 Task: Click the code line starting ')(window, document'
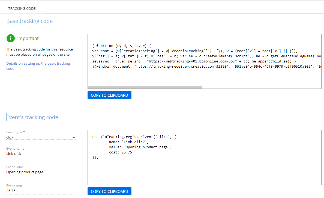(206, 67)
